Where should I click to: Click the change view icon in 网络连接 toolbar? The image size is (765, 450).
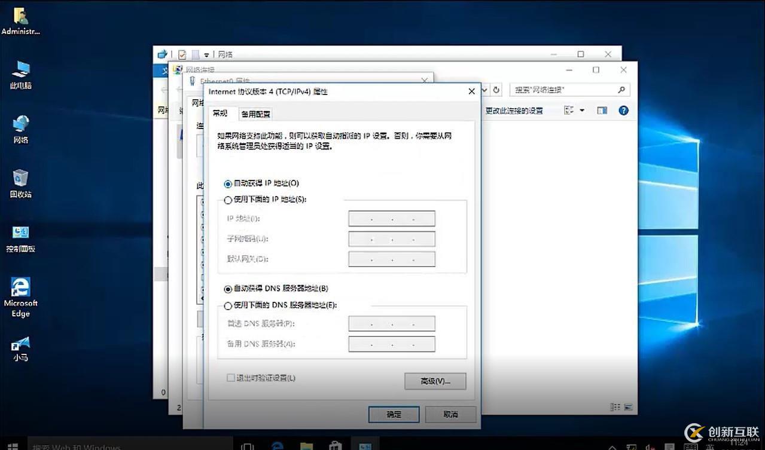click(x=569, y=111)
